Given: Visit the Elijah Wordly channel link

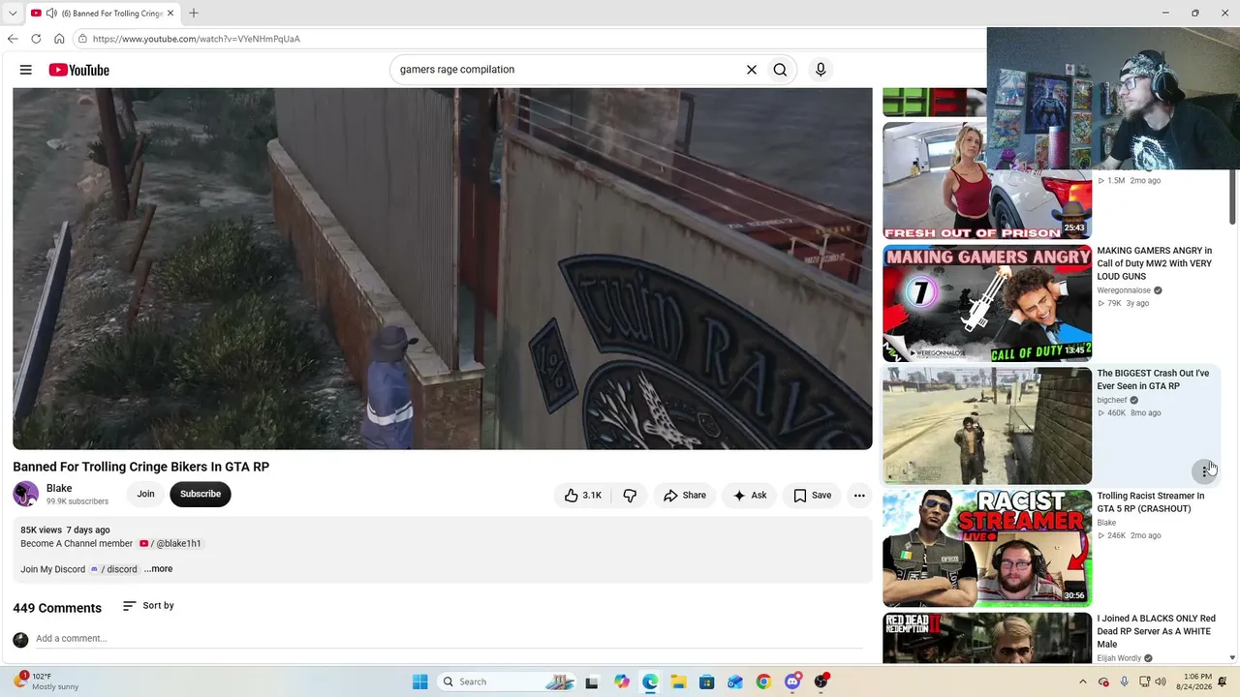Looking at the screenshot, I should click(x=1119, y=658).
